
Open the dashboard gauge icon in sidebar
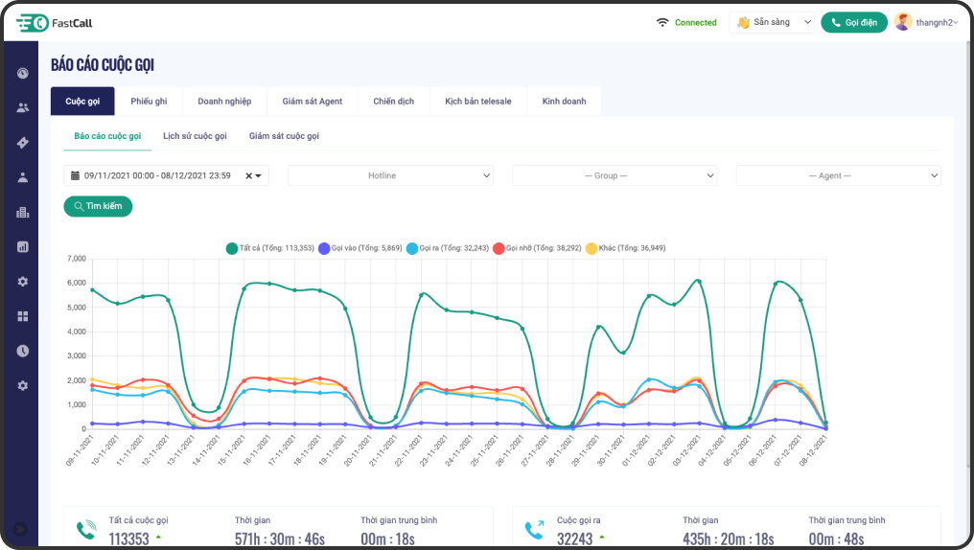tap(23, 73)
